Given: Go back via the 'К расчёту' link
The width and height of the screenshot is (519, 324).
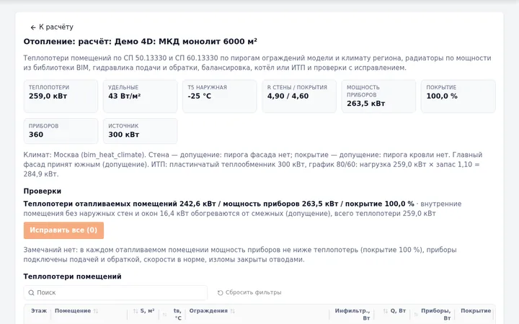Looking at the screenshot, I should click(x=52, y=27).
